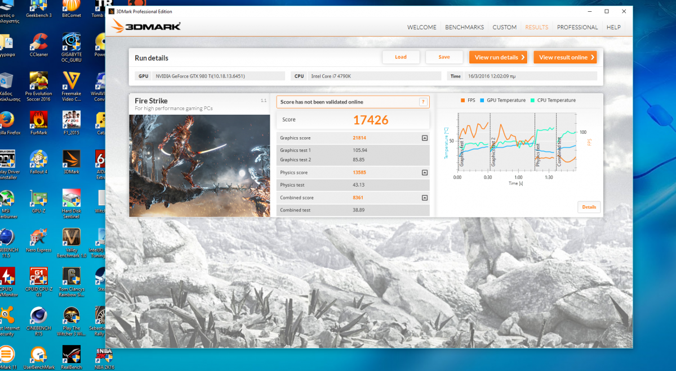The image size is (676, 371).
Task: Click Graphics test 2 value 85.85
Action: tap(359, 160)
